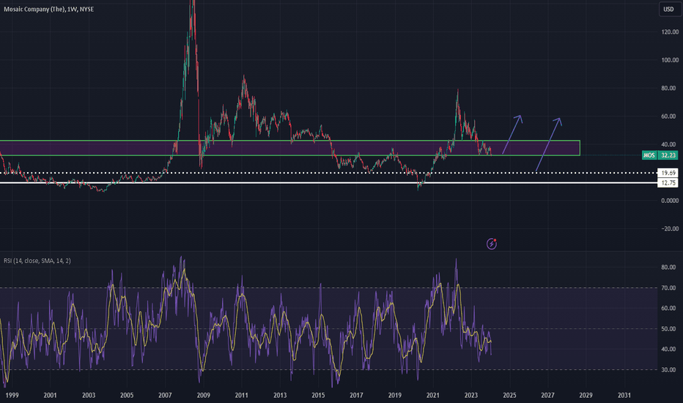This screenshot has height=403, width=683.
Task: Click the -20.00 price axis label
Action: click(x=670, y=229)
